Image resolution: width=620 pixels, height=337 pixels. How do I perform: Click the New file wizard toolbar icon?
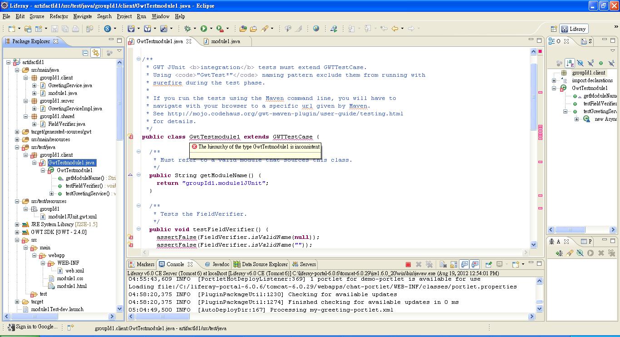tap(11, 29)
